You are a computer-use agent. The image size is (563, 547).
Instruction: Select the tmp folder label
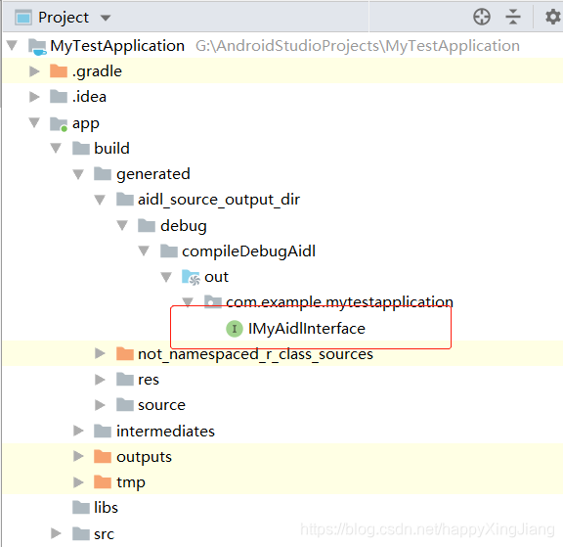coord(131,482)
